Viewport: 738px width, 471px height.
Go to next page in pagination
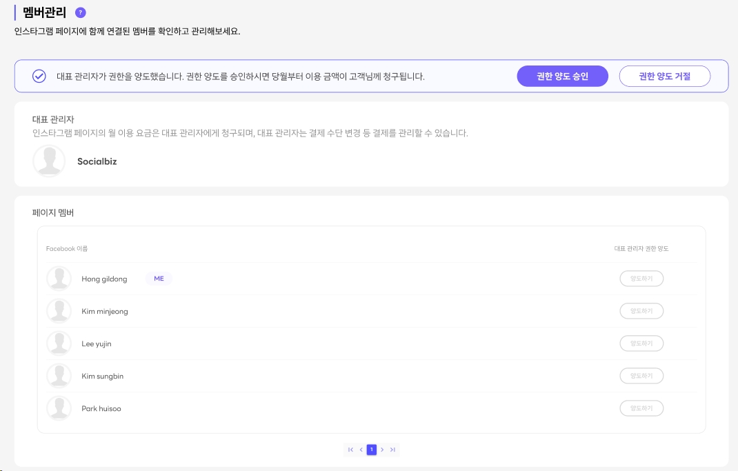(x=382, y=450)
